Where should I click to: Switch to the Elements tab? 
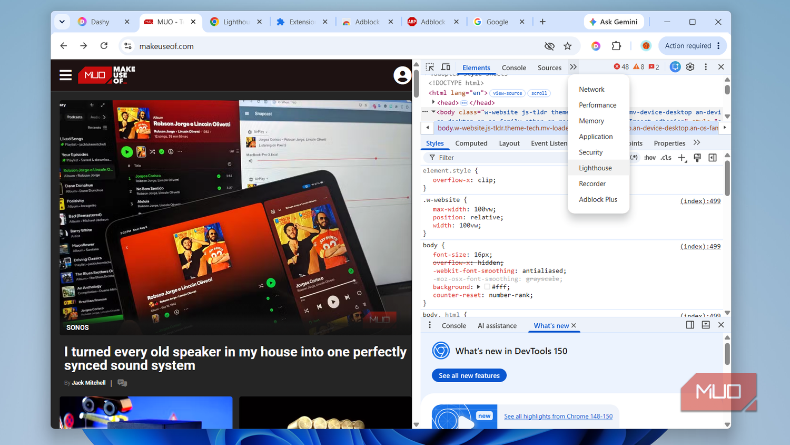point(476,67)
